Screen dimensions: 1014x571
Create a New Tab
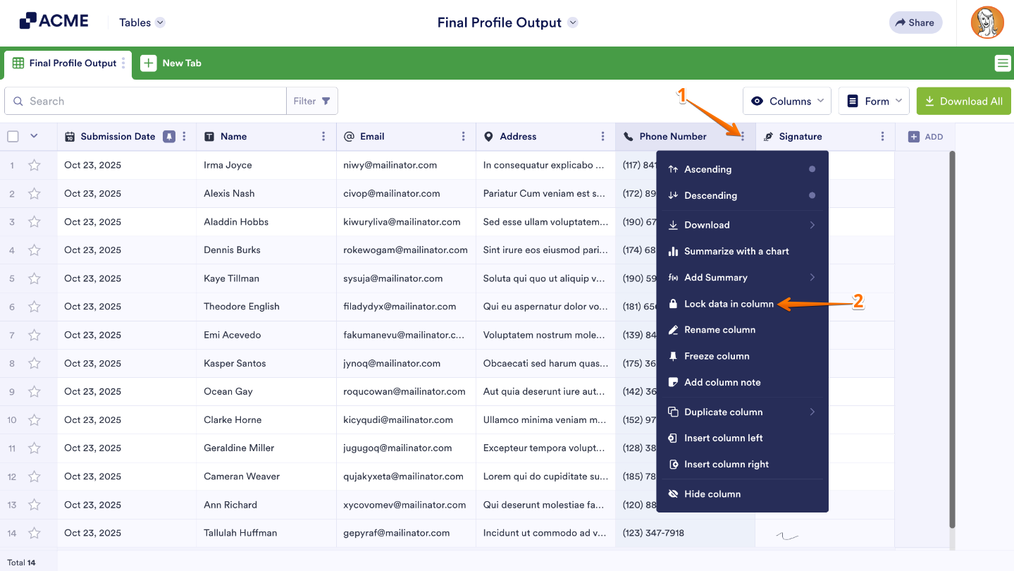[171, 63]
